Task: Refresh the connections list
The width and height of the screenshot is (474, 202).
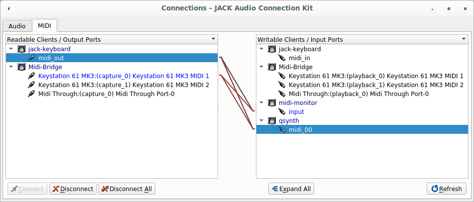Action: [447, 189]
